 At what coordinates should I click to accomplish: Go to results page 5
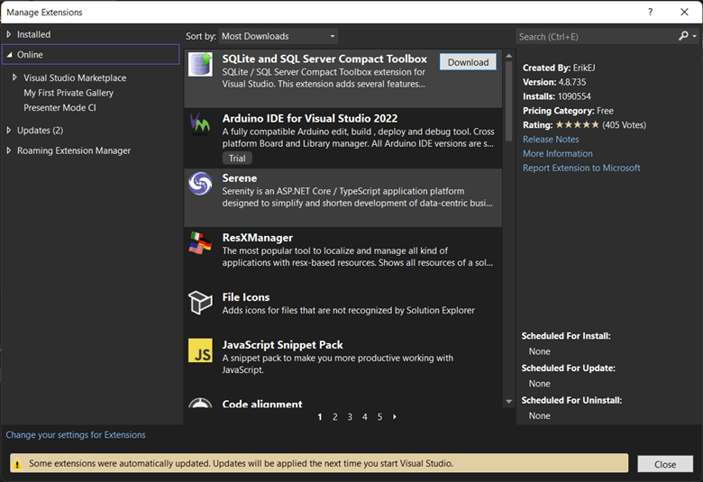(x=379, y=417)
